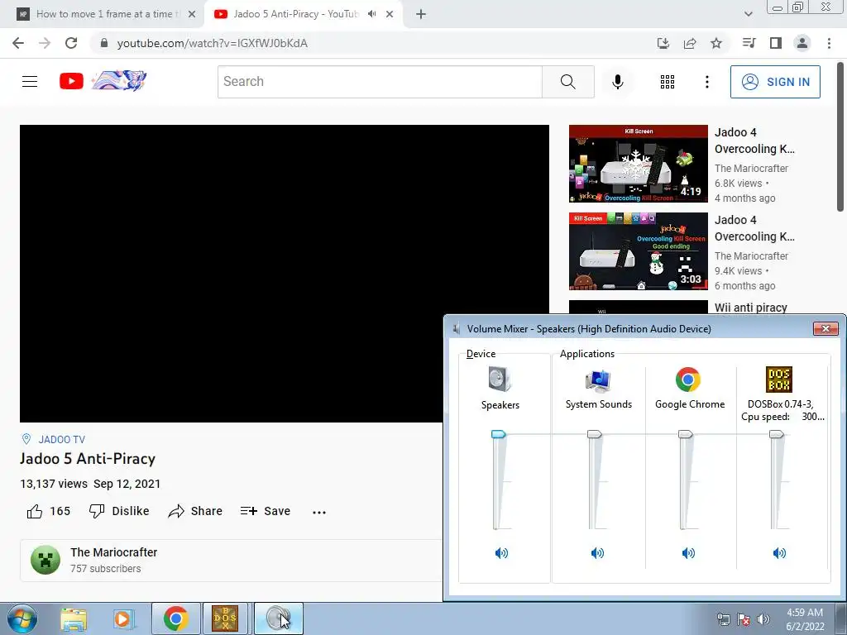
Task: Open The Mariocrafter channel avatar
Action: pos(45,560)
